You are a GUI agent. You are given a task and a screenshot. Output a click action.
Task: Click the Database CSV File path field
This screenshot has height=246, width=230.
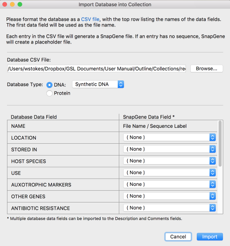(x=97, y=69)
